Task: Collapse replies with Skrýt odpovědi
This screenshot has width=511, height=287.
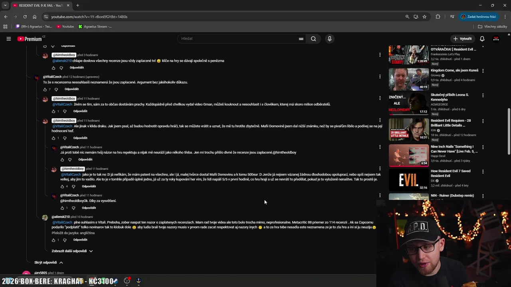Action: (x=48, y=263)
